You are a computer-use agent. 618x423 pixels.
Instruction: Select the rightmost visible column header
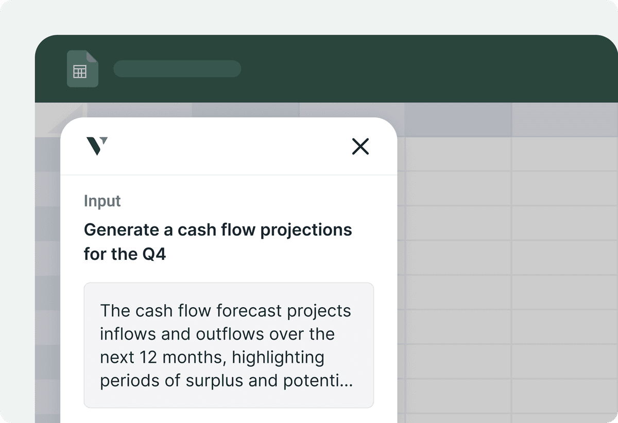point(564,119)
